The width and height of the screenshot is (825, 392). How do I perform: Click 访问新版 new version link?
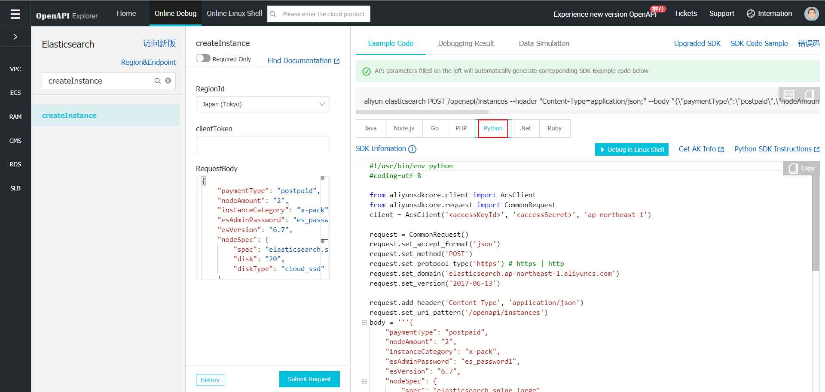point(159,43)
